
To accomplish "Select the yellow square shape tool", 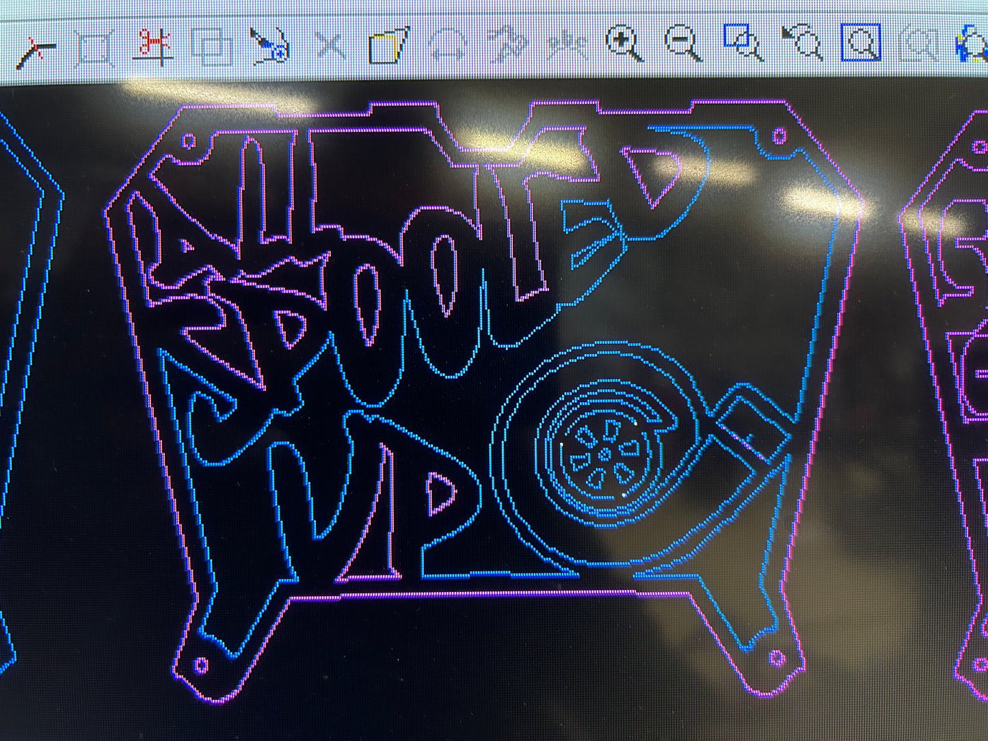I will pyautogui.click(x=388, y=46).
